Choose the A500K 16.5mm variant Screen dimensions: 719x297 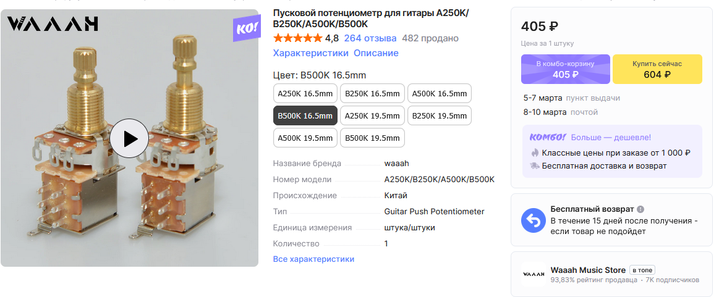coord(440,93)
